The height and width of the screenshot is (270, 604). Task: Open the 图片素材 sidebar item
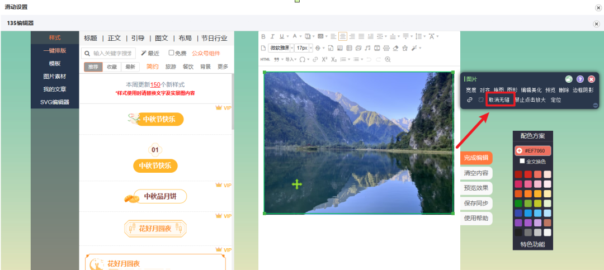coord(55,76)
